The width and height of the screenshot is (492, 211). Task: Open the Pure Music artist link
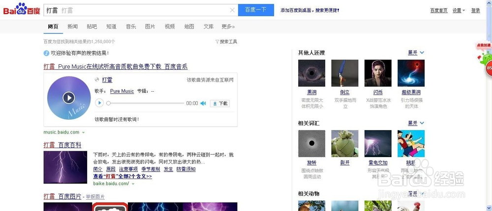pos(122,91)
